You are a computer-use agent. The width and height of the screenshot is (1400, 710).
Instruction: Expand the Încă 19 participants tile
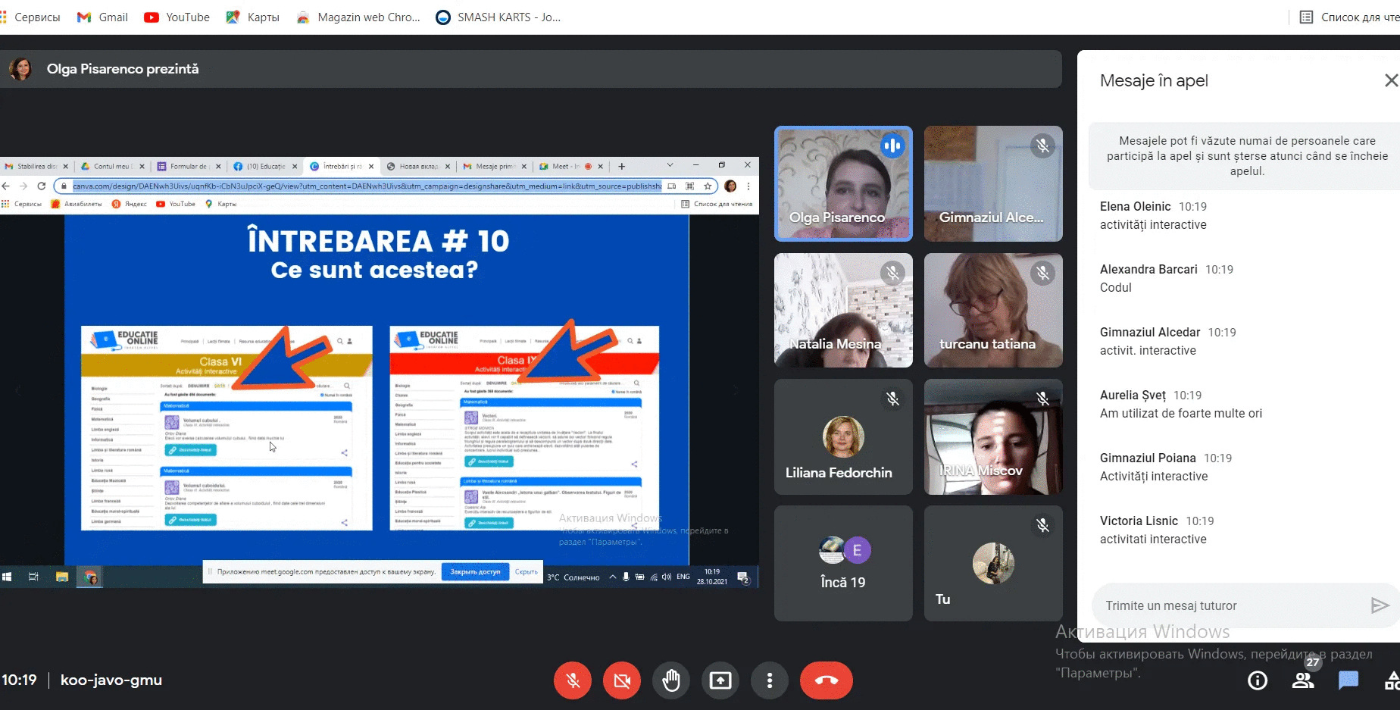point(843,564)
